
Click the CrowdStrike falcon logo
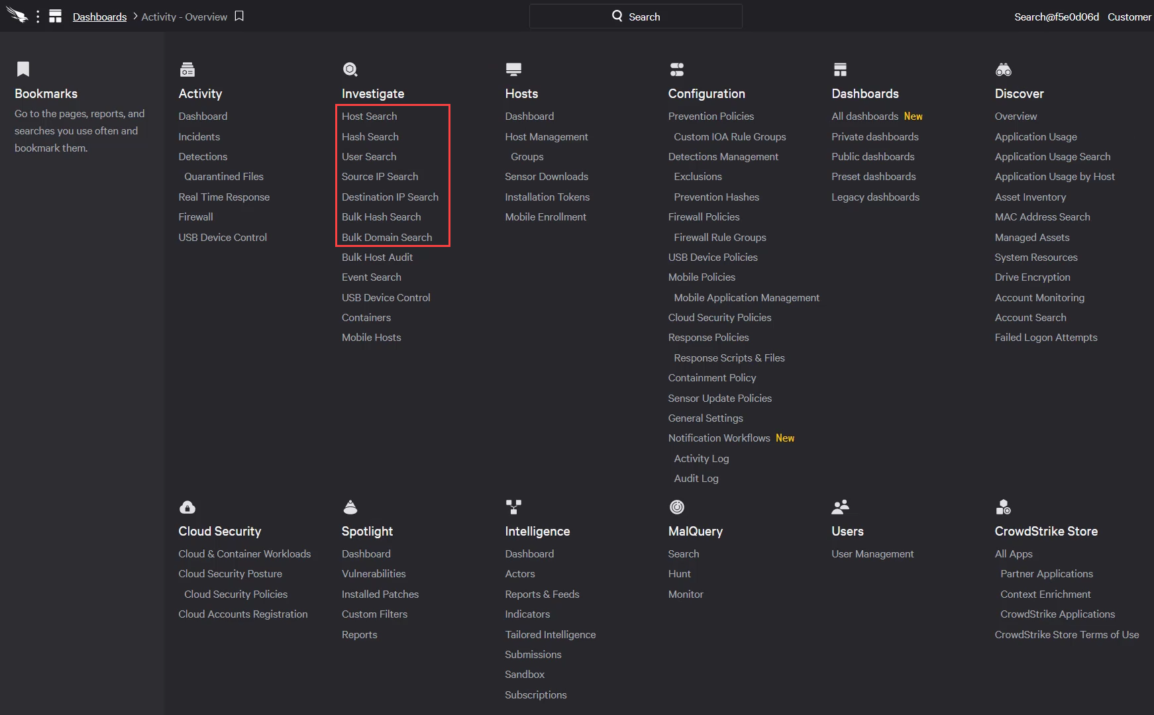[x=17, y=16]
